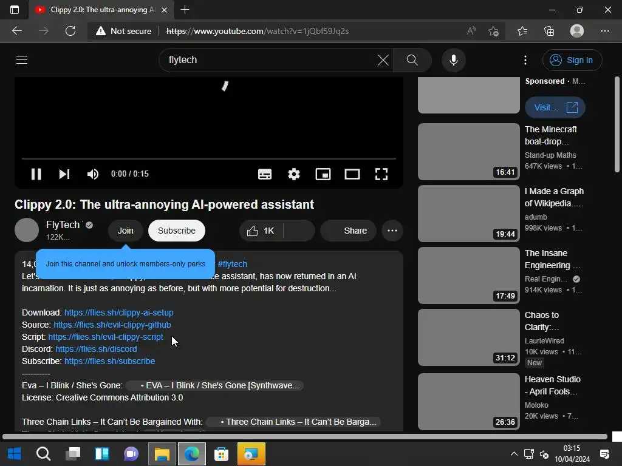
Task: Open File Explorer from taskbar
Action: [x=162, y=454]
